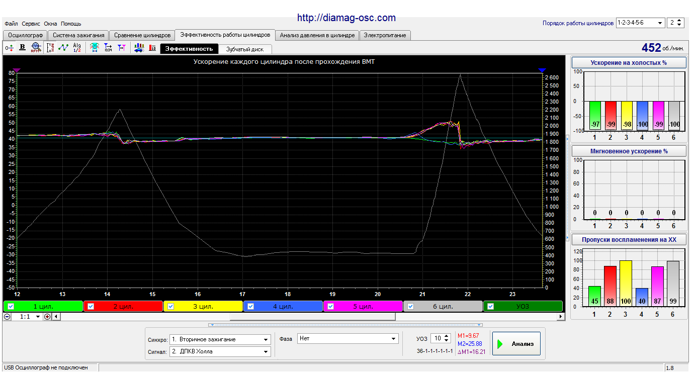
Task: Switch to the Электропитание tab
Action: click(385, 35)
